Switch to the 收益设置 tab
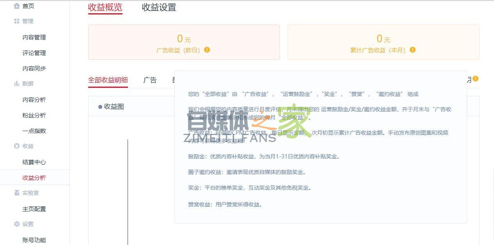This screenshot has height=245, width=494. 159,7
